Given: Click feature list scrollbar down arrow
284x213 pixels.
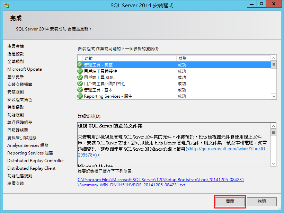Looking at the screenshot, I should point(274,96).
